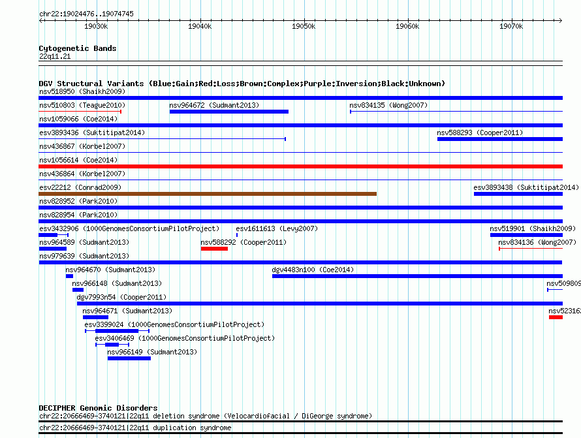Open the 22q11 duplication syndrome entry
Screen dimensions: 581x438
135,428
